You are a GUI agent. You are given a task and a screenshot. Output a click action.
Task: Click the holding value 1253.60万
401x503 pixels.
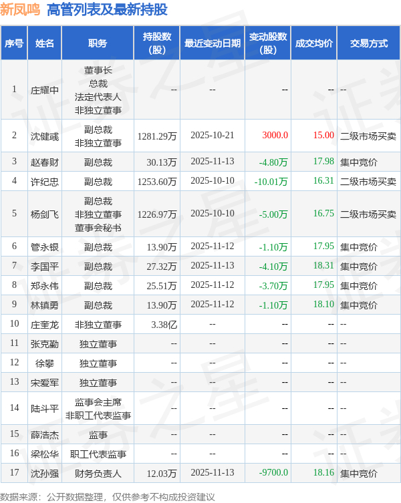[157, 182]
